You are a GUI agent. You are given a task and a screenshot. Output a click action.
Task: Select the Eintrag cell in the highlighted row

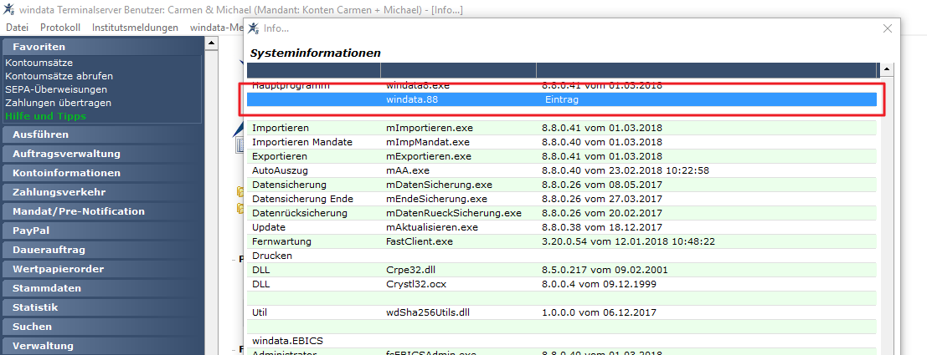point(561,100)
